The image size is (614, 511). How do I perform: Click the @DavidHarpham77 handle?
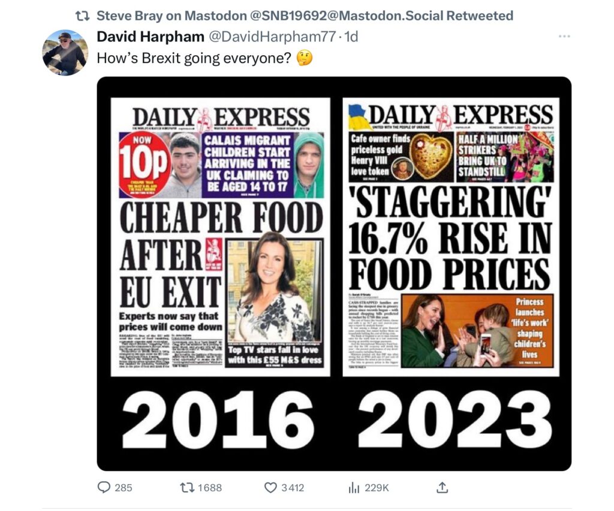pyautogui.click(x=272, y=37)
